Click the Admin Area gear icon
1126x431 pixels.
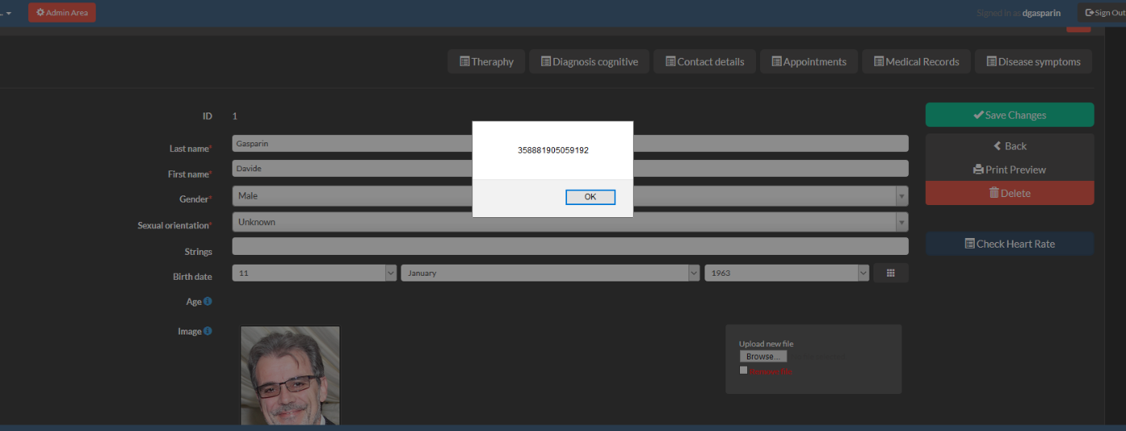pyautogui.click(x=40, y=13)
